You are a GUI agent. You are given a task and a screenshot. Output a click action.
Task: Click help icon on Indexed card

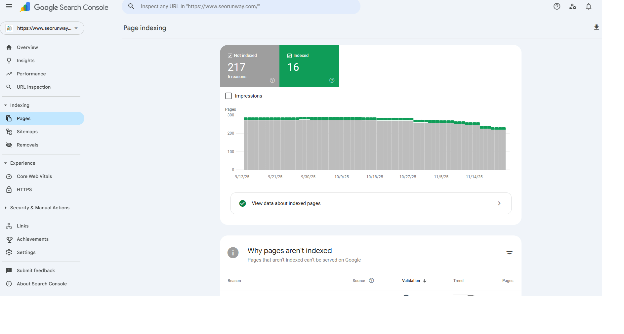tap(332, 80)
